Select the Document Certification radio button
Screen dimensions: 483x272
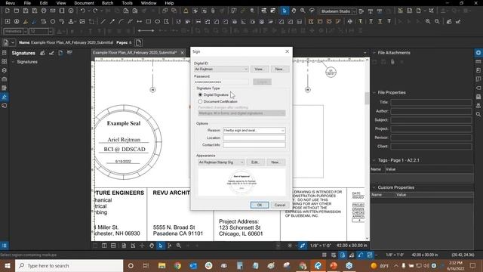click(x=200, y=101)
